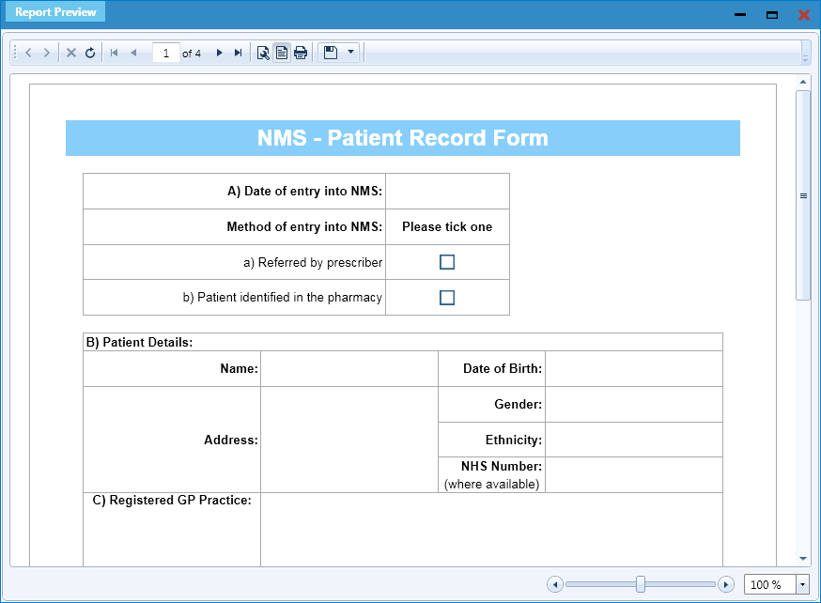Click the 'Gender:' label

pyautogui.click(x=518, y=404)
